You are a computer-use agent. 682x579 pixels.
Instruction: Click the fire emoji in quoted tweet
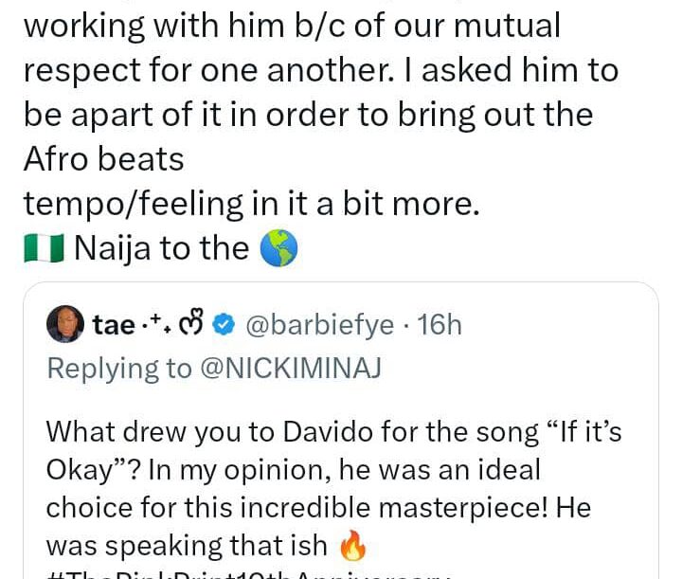pyautogui.click(x=350, y=548)
